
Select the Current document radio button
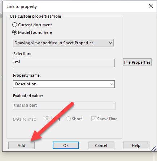pos(14,25)
